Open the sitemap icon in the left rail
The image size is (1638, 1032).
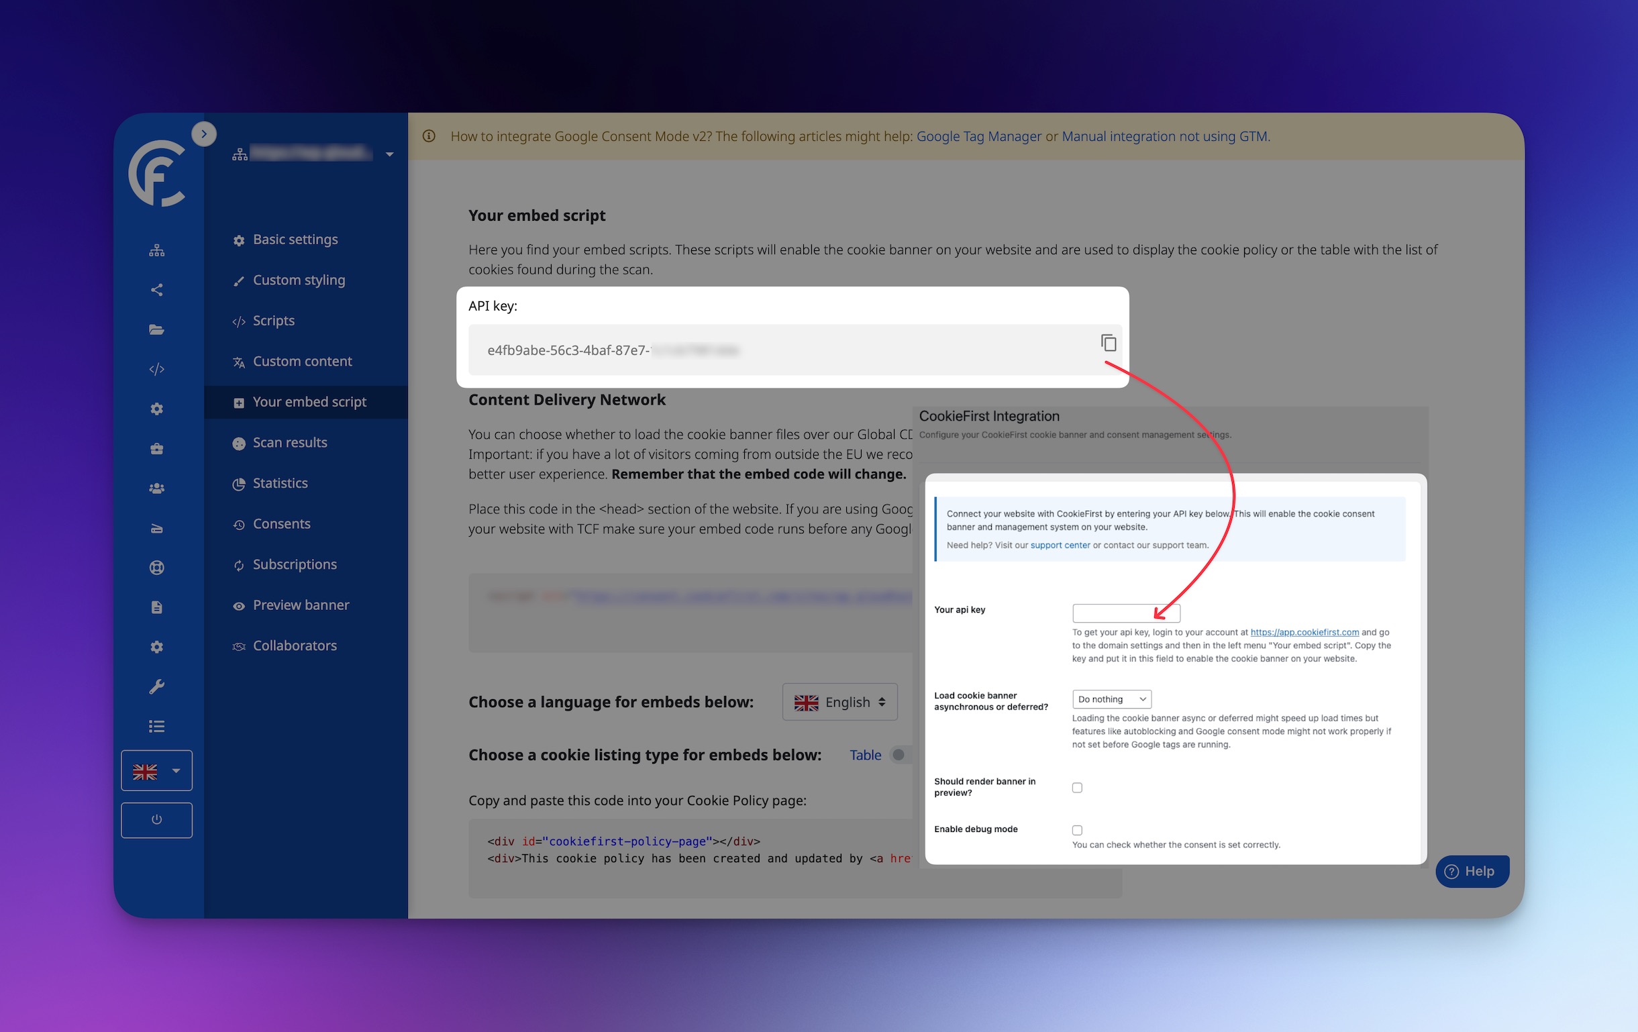pos(156,250)
